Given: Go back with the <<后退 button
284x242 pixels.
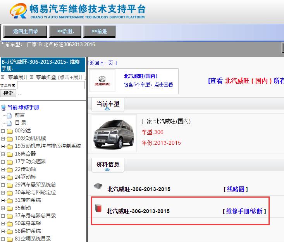Looking at the screenshot, I should [x=65, y=31].
